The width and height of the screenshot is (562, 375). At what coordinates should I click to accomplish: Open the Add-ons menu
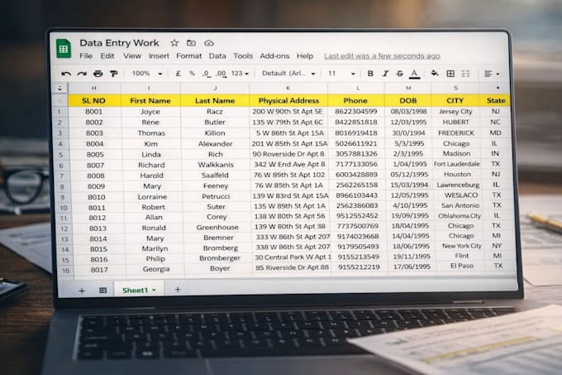click(274, 56)
